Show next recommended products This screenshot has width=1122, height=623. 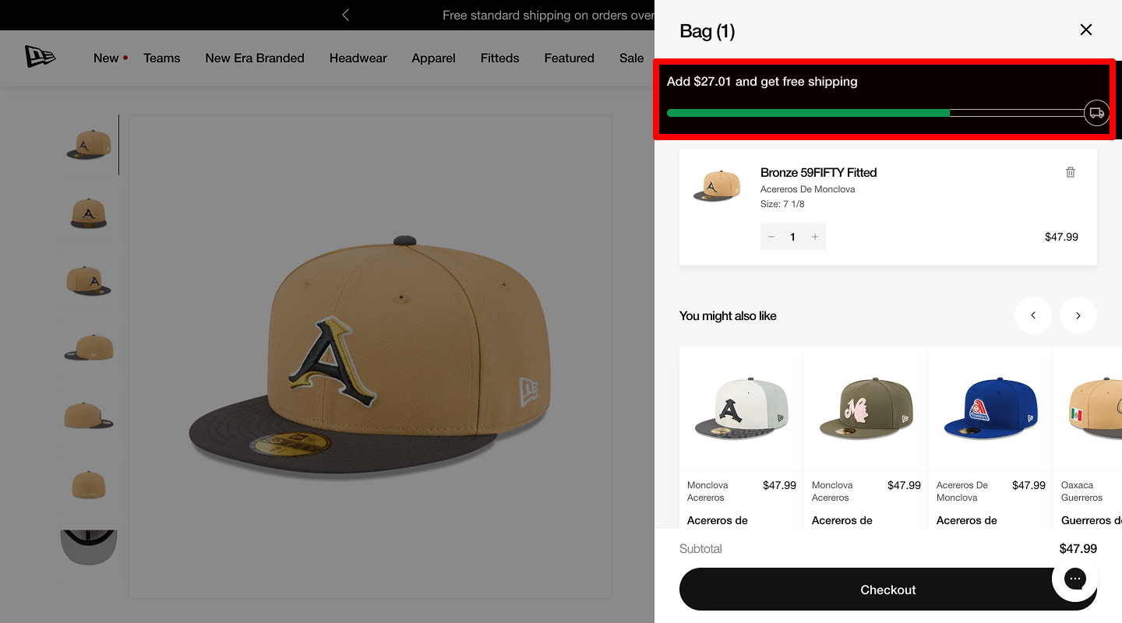(x=1078, y=315)
